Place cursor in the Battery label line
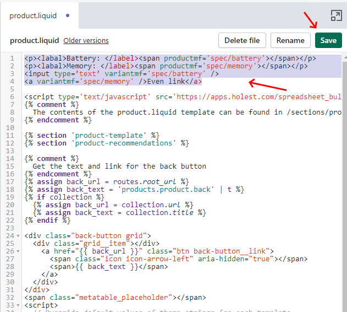The image size is (347, 312). click(x=165, y=58)
